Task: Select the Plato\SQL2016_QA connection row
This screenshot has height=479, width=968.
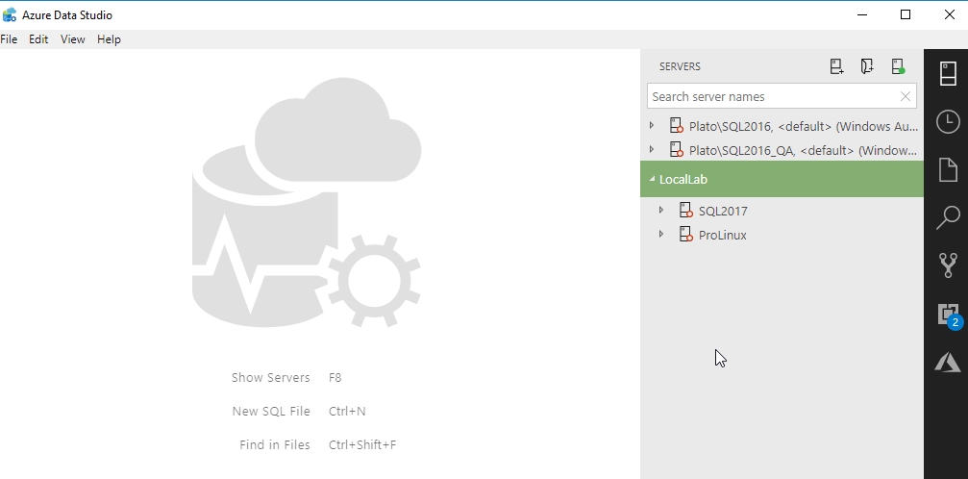Action: (782, 150)
